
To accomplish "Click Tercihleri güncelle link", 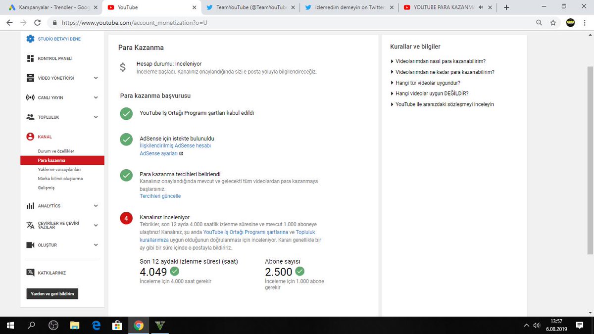I will (160, 196).
